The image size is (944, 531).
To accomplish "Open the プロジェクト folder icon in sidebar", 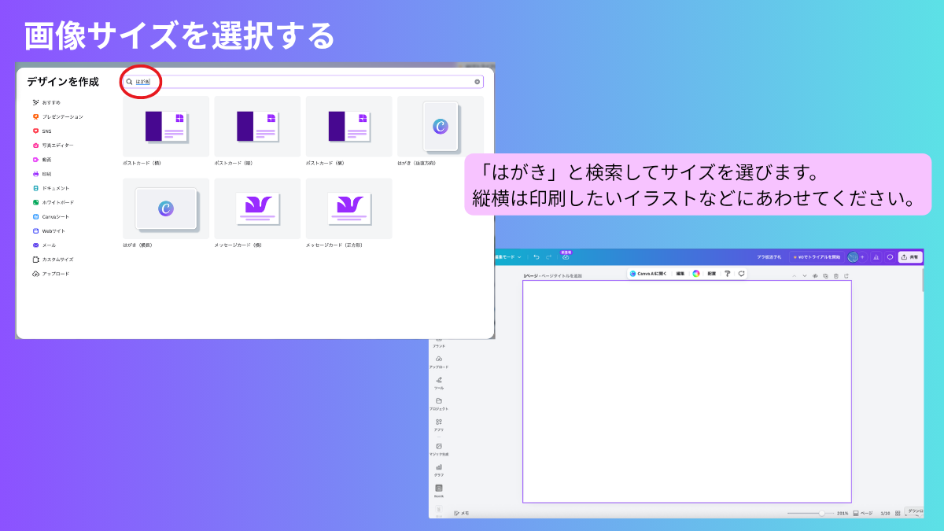I will 439,403.
